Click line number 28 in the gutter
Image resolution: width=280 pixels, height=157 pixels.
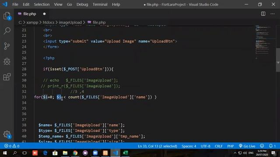24,69
